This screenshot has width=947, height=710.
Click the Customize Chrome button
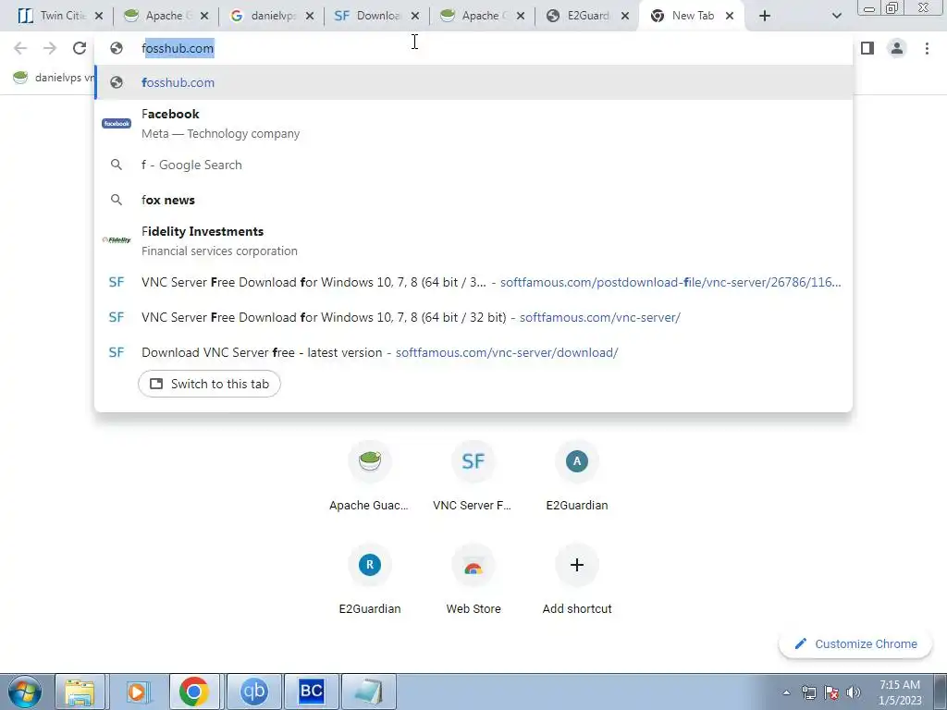coord(855,643)
